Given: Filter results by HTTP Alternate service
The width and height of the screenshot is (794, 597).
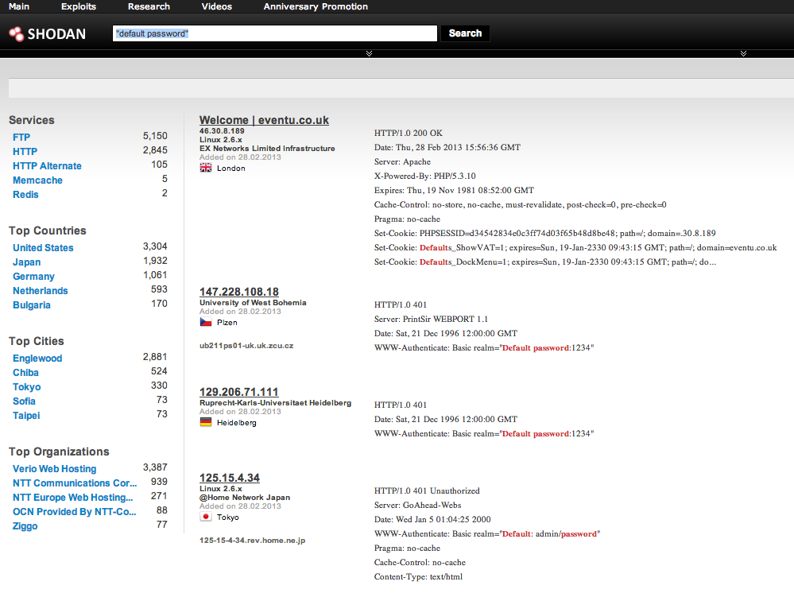Looking at the screenshot, I should point(47,165).
